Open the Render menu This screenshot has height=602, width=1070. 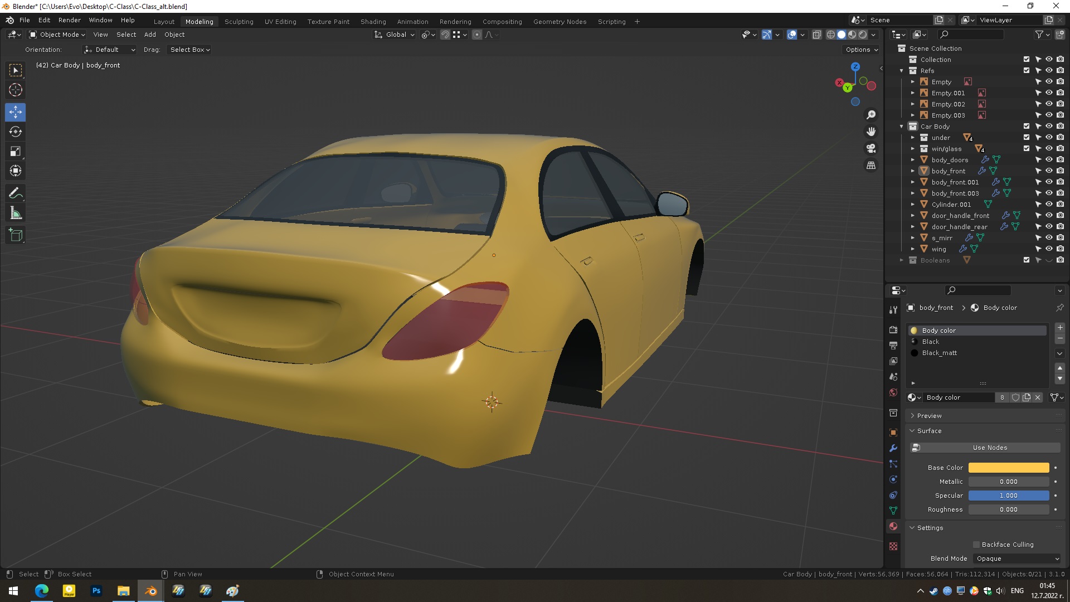(x=69, y=20)
